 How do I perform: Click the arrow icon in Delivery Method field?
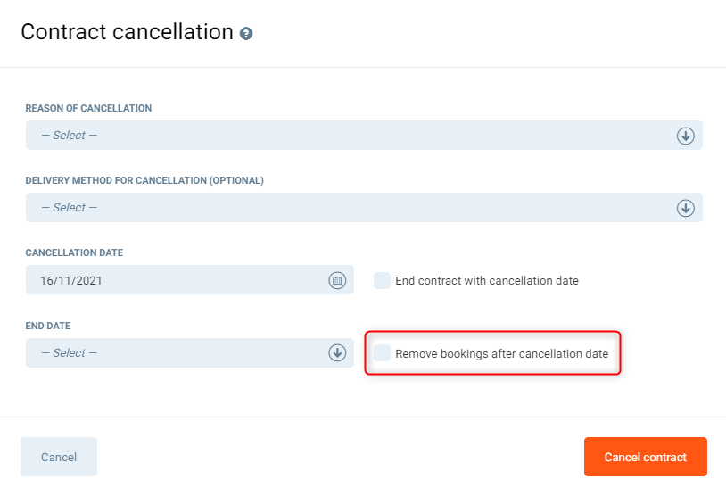pyautogui.click(x=685, y=208)
